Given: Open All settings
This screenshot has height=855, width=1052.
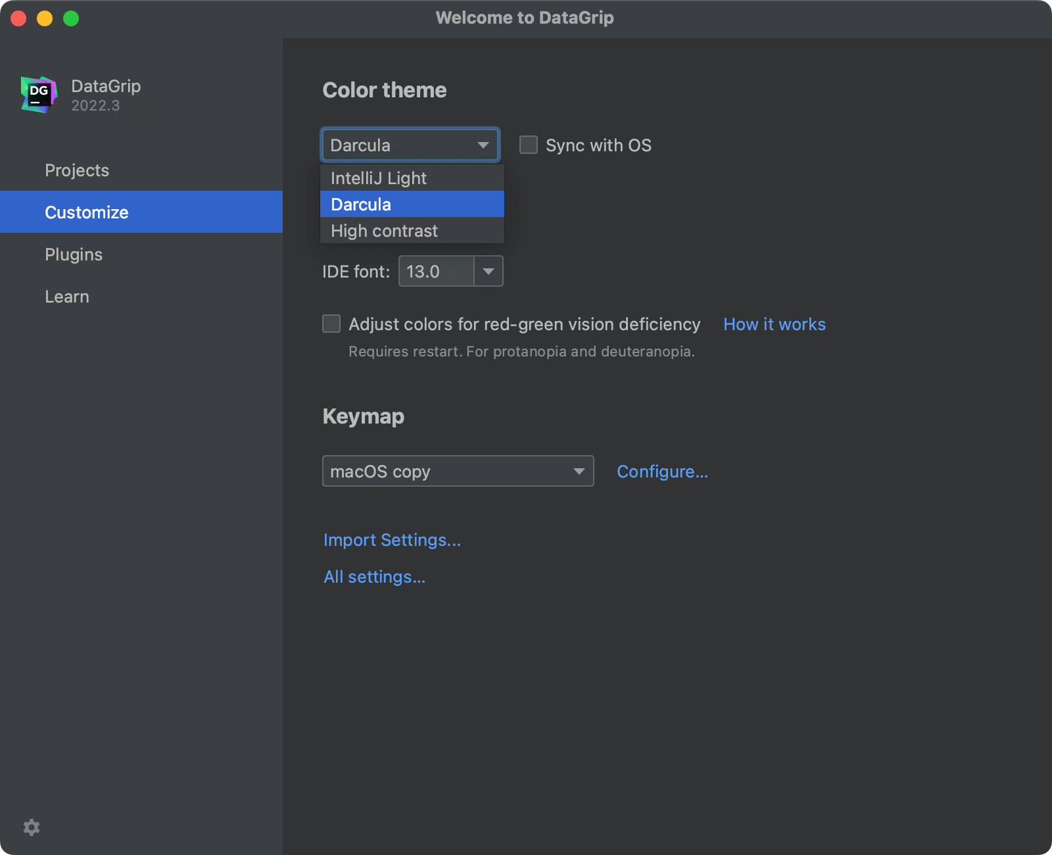Looking at the screenshot, I should point(374,576).
